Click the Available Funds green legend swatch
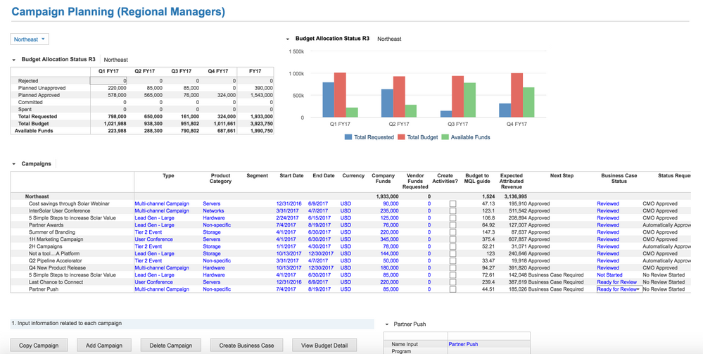The width and height of the screenshot is (703, 354). coord(445,137)
